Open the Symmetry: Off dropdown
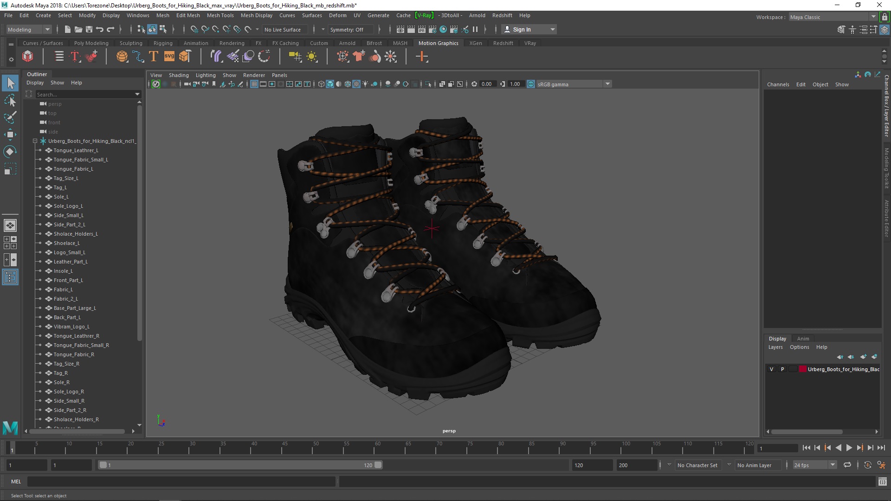This screenshot has height=501, width=891. click(x=350, y=29)
